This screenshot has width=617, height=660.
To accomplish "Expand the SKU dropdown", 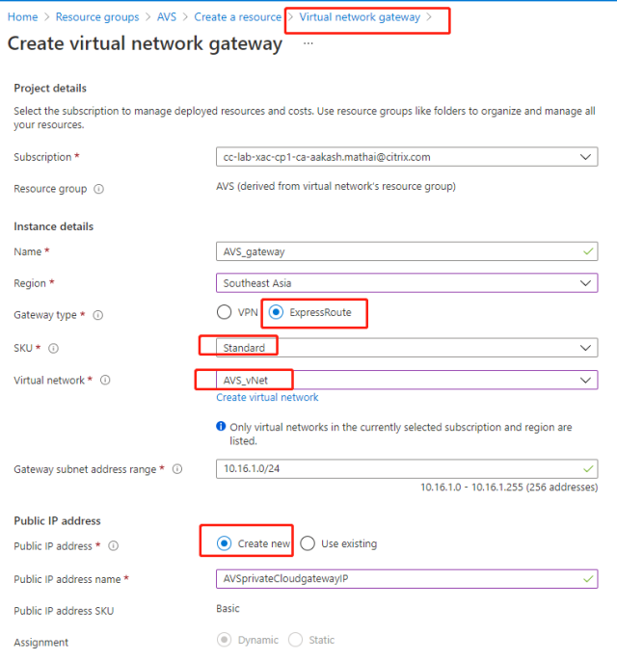I will pyautogui.click(x=585, y=348).
